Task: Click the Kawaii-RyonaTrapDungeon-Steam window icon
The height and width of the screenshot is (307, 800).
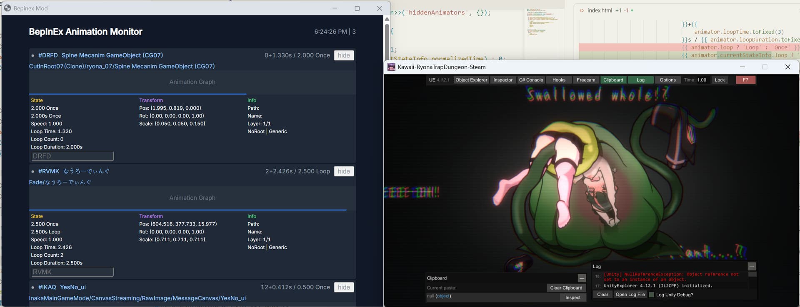Action: coord(391,67)
